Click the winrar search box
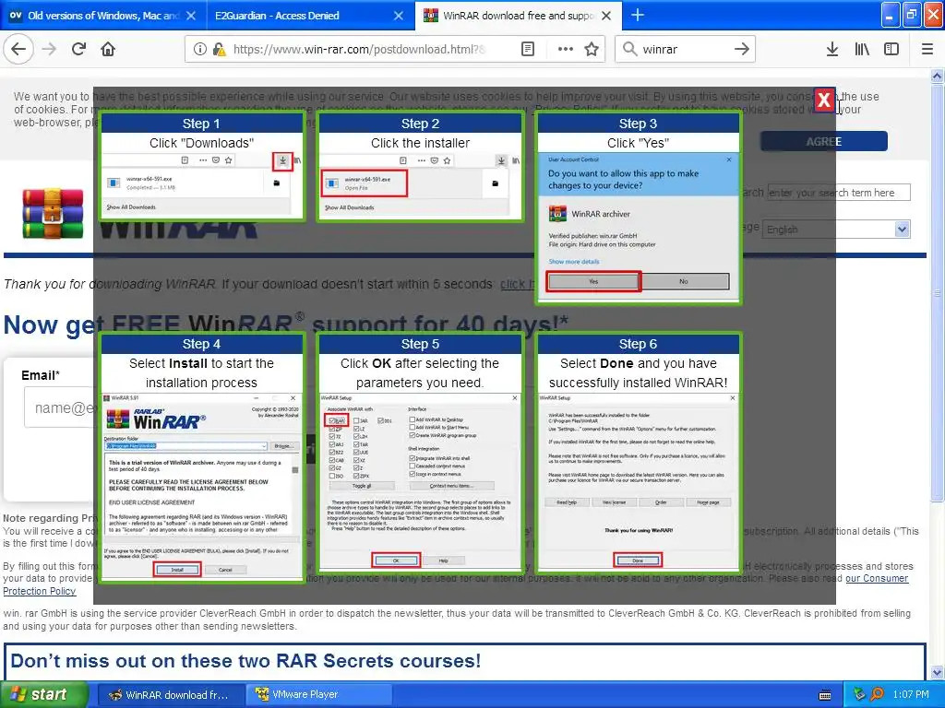Screen dimensions: 945x708 pyautogui.click(x=684, y=49)
